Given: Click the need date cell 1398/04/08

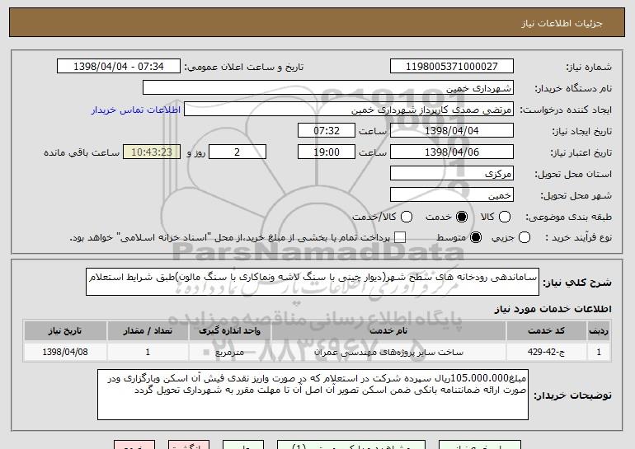Looking at the screenshot, I should (65, 352).
